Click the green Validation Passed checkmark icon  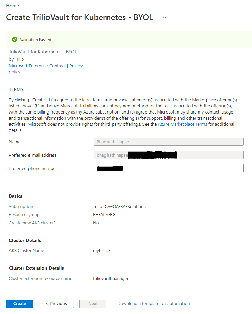pos(15,40)
